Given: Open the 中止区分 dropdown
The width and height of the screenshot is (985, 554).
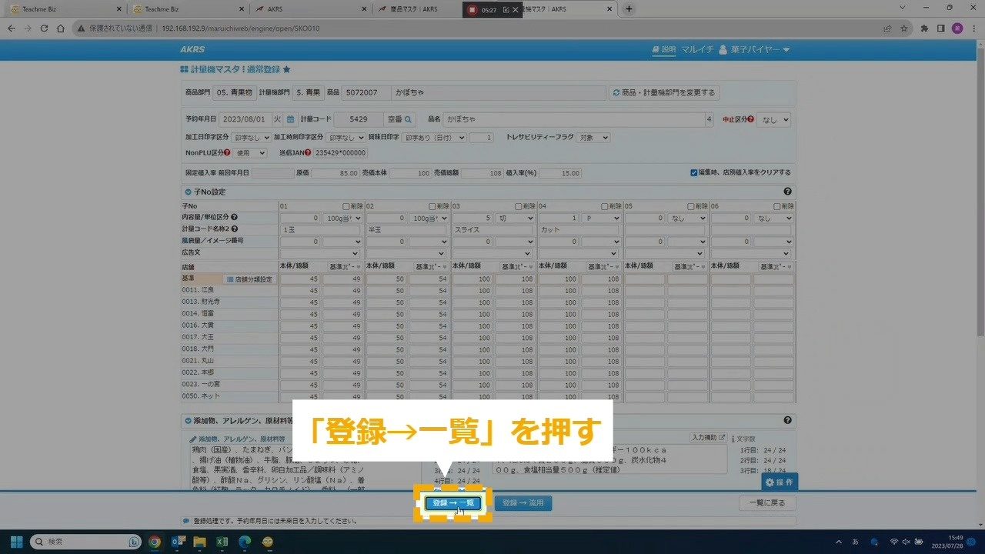Looking at the screenshot, I should (x=773, y=119).
